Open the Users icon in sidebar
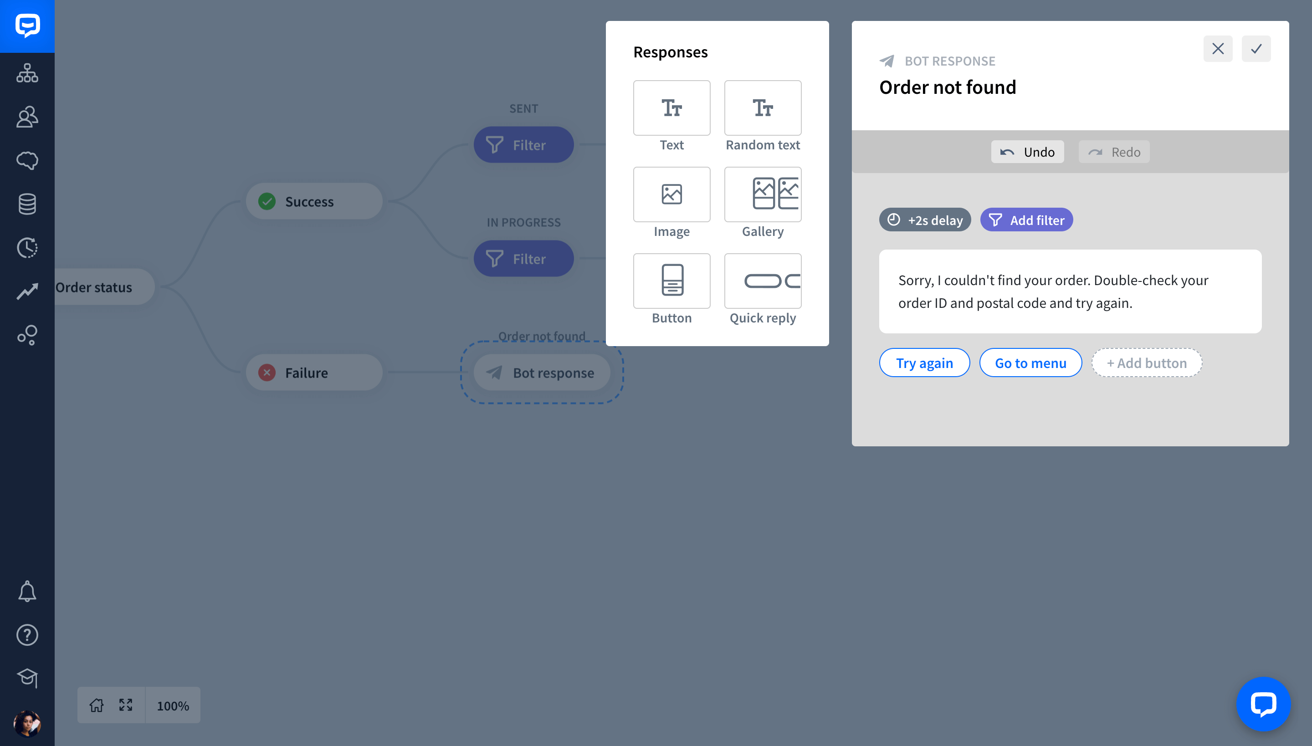The height and width of the screenshot is (746, 1312). click(x=27, y=117)
